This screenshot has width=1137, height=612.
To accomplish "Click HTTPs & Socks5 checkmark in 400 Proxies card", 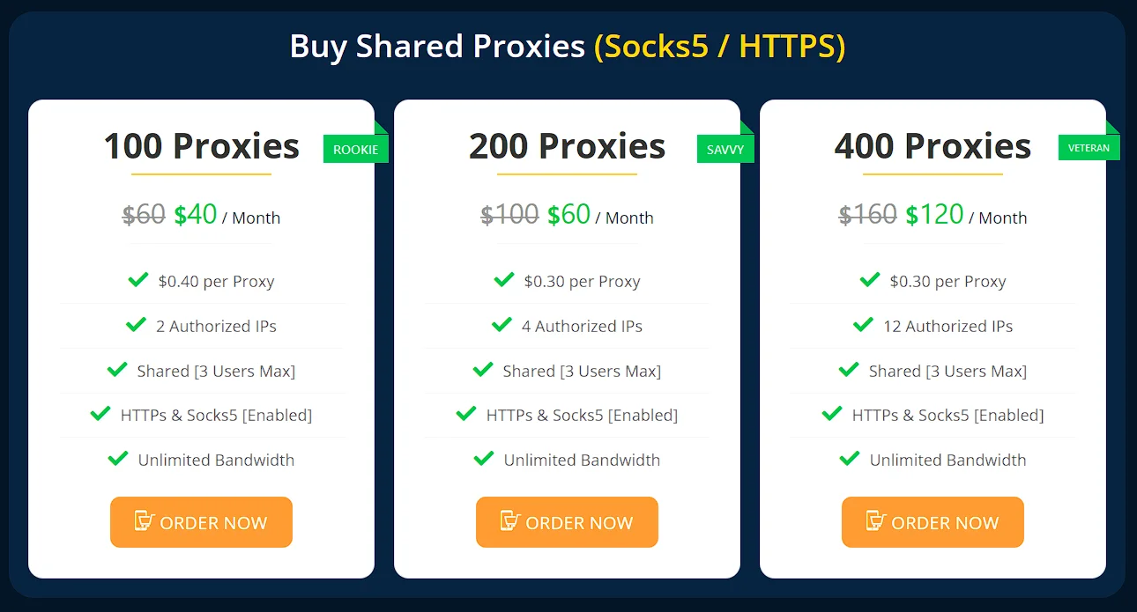I will point(832,414).
